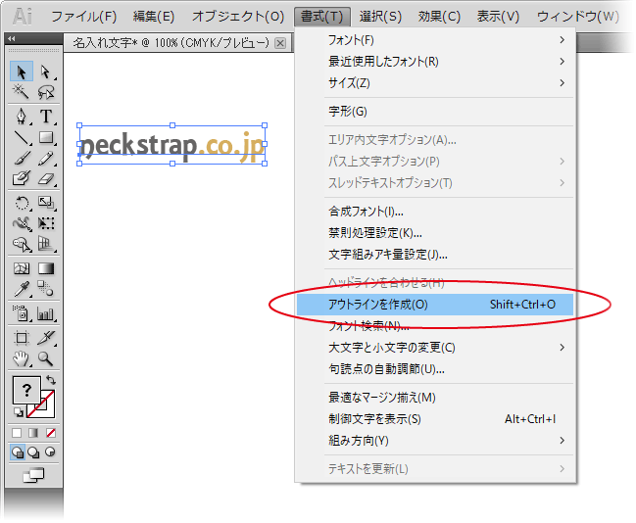Collapse the toolbar with double-arrow
636x523 pixels.
[12, 39]
